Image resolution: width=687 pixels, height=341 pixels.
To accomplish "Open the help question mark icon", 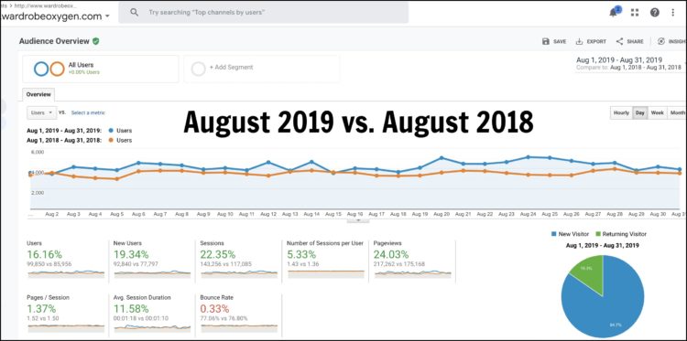I will [x=655, y=12].
